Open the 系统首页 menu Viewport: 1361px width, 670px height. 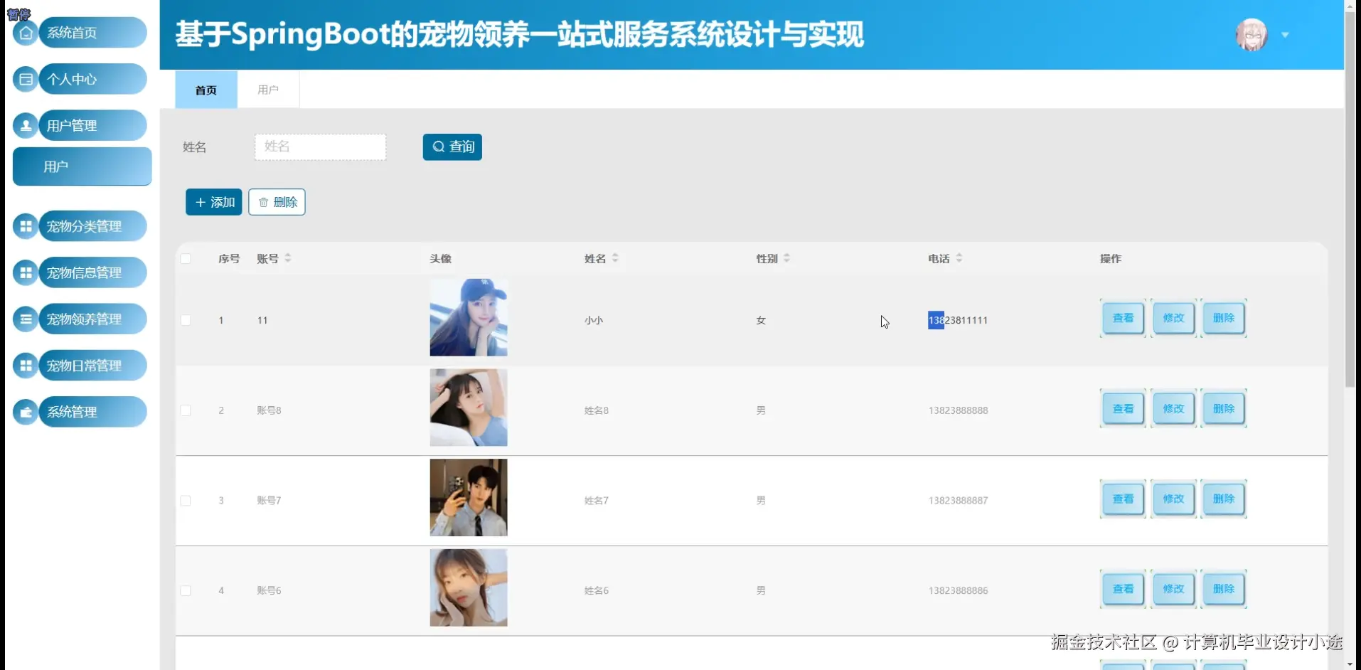tap(92, 33)
